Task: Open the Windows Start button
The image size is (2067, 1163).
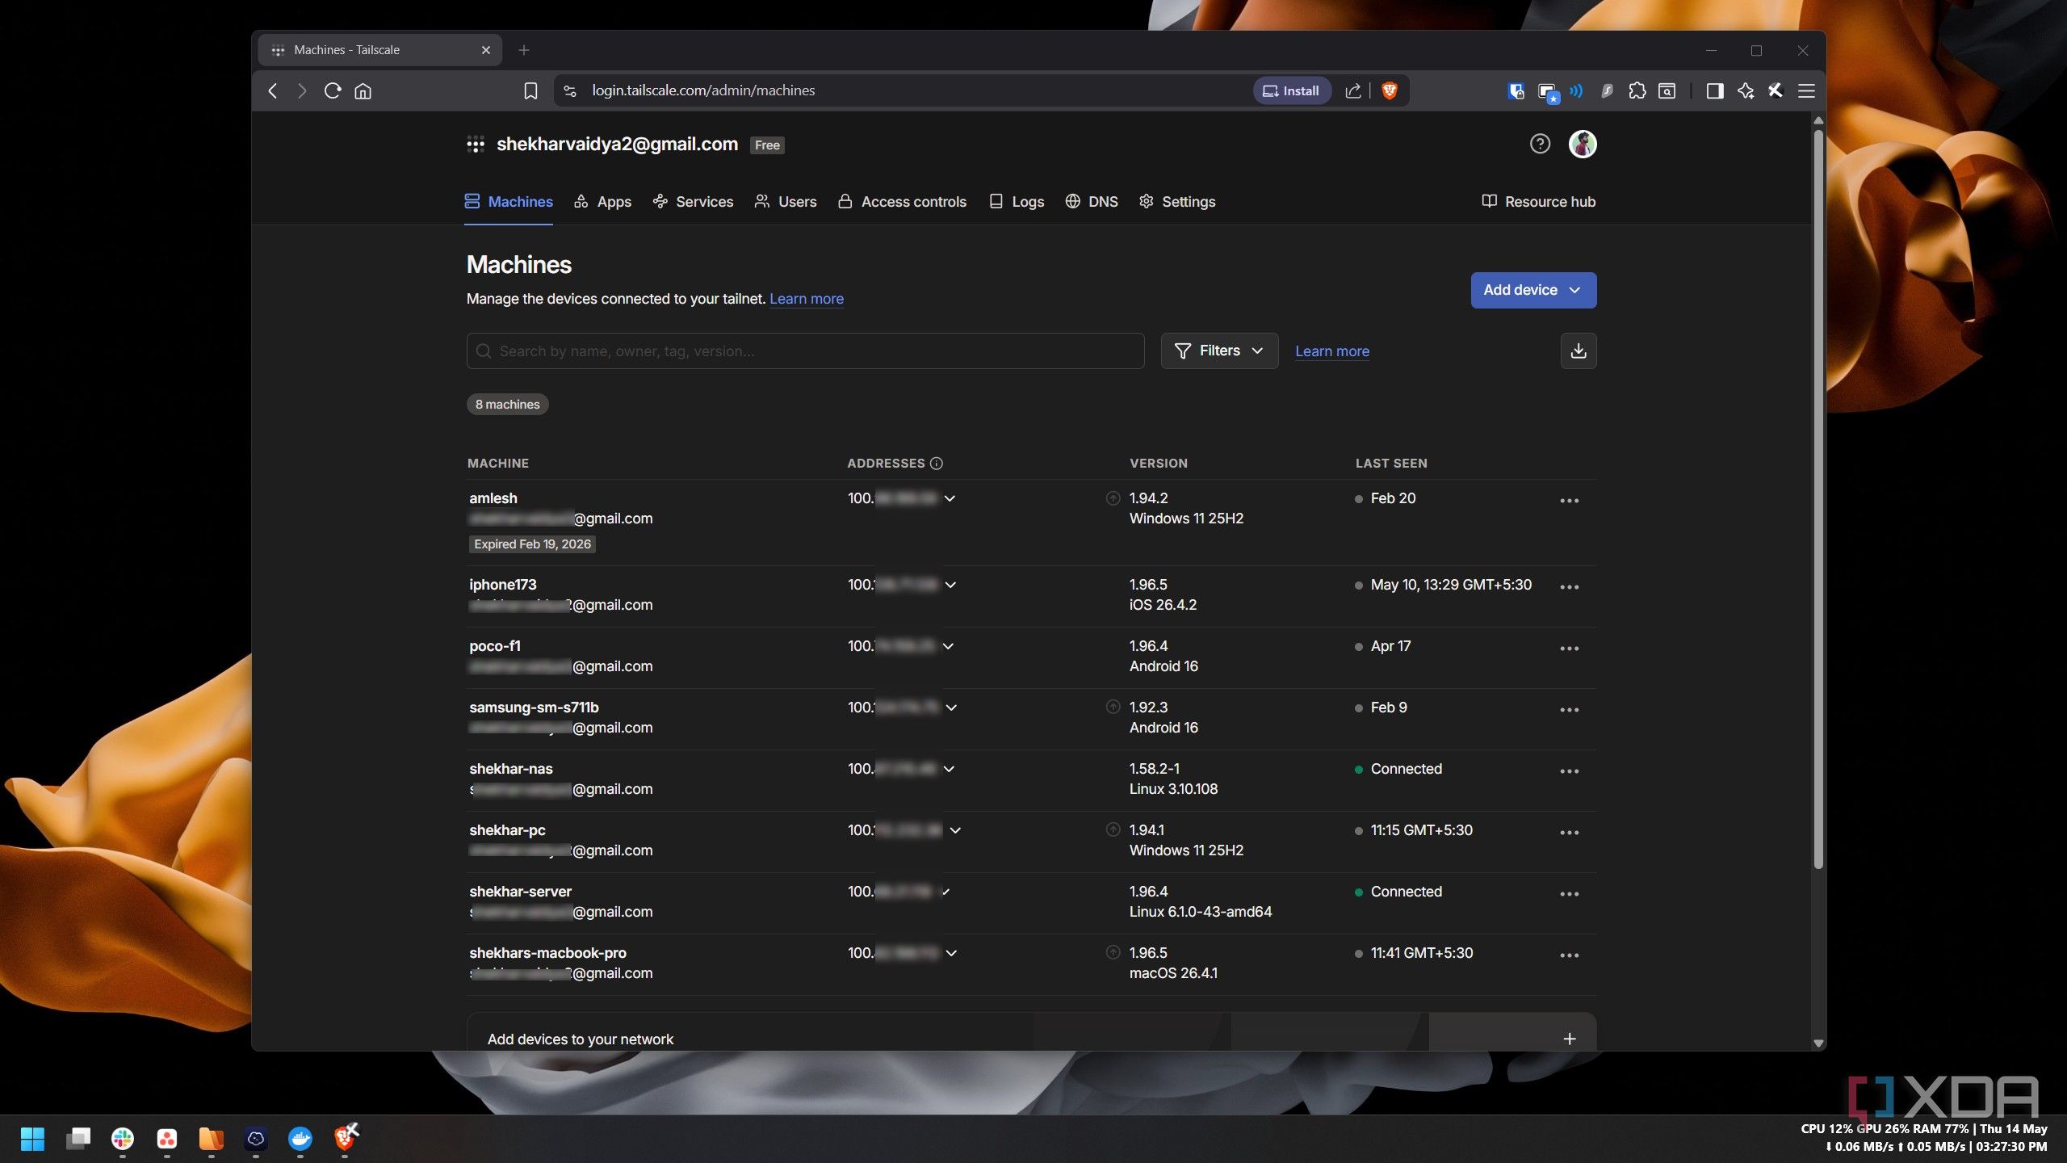Action: 32,1139
